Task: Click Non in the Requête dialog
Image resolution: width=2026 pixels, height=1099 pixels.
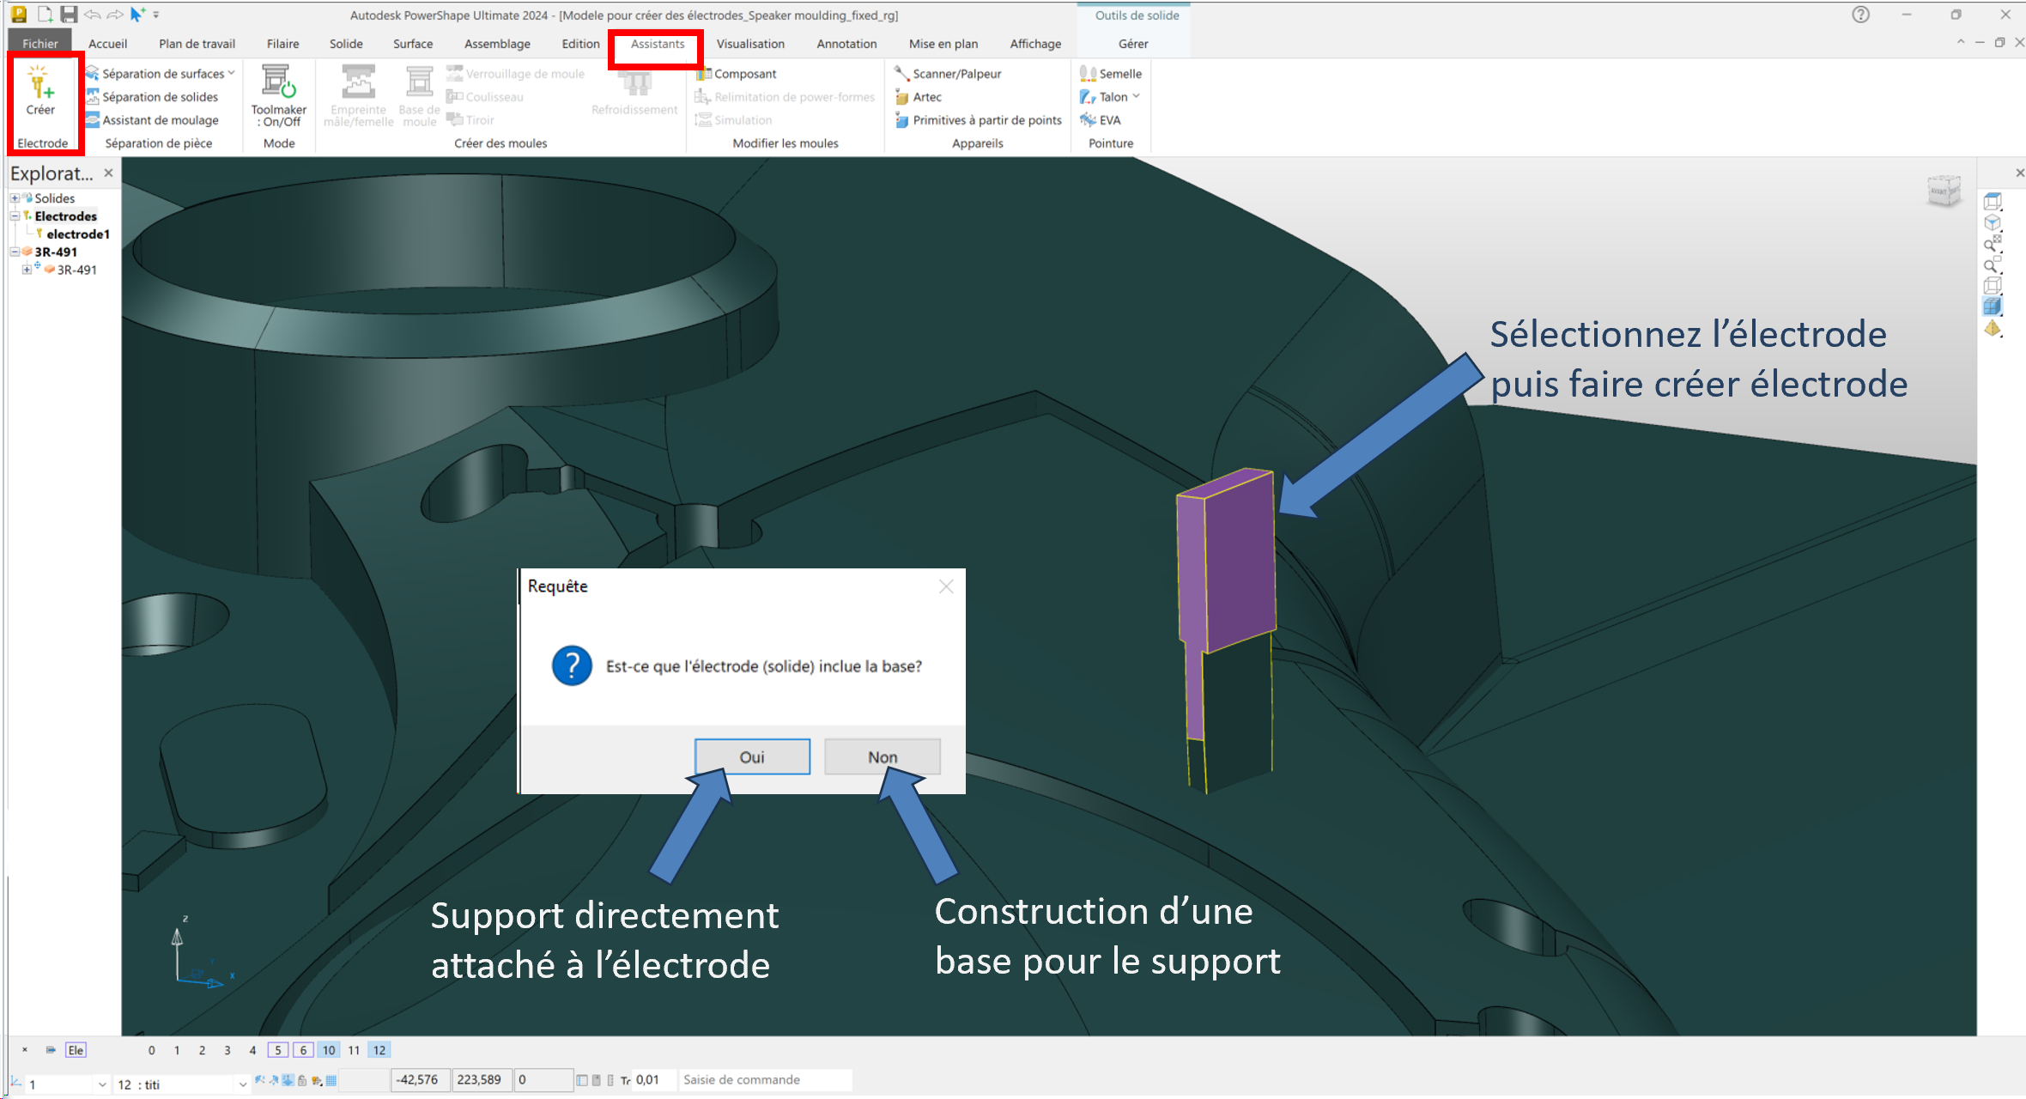Action: point(882,756)
